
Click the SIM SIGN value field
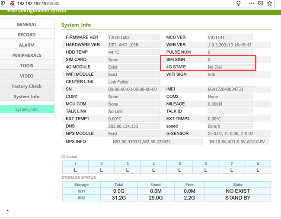coord(230,60)
